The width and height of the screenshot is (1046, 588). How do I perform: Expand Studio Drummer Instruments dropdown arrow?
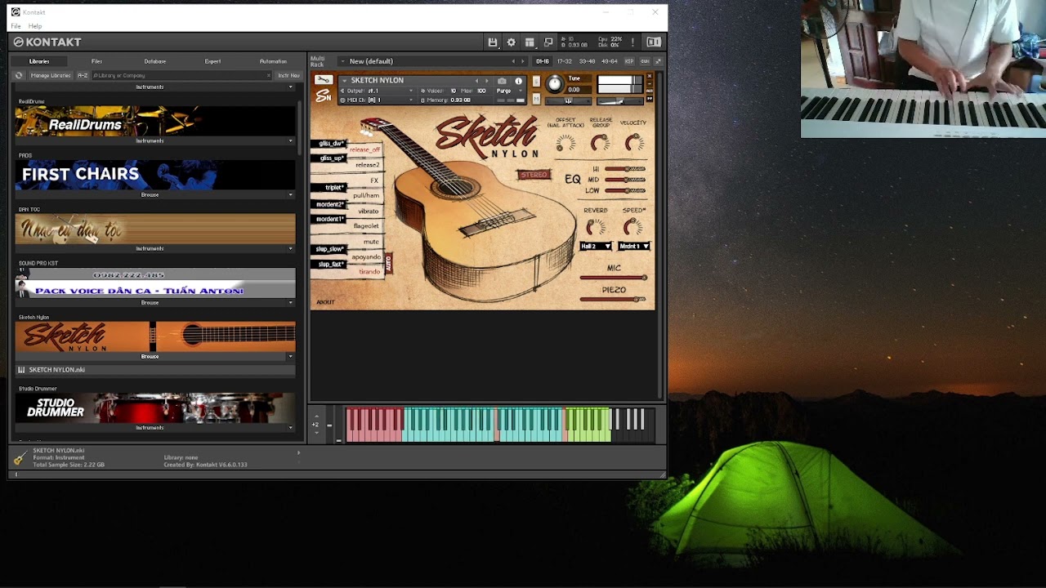coord(290,427)
